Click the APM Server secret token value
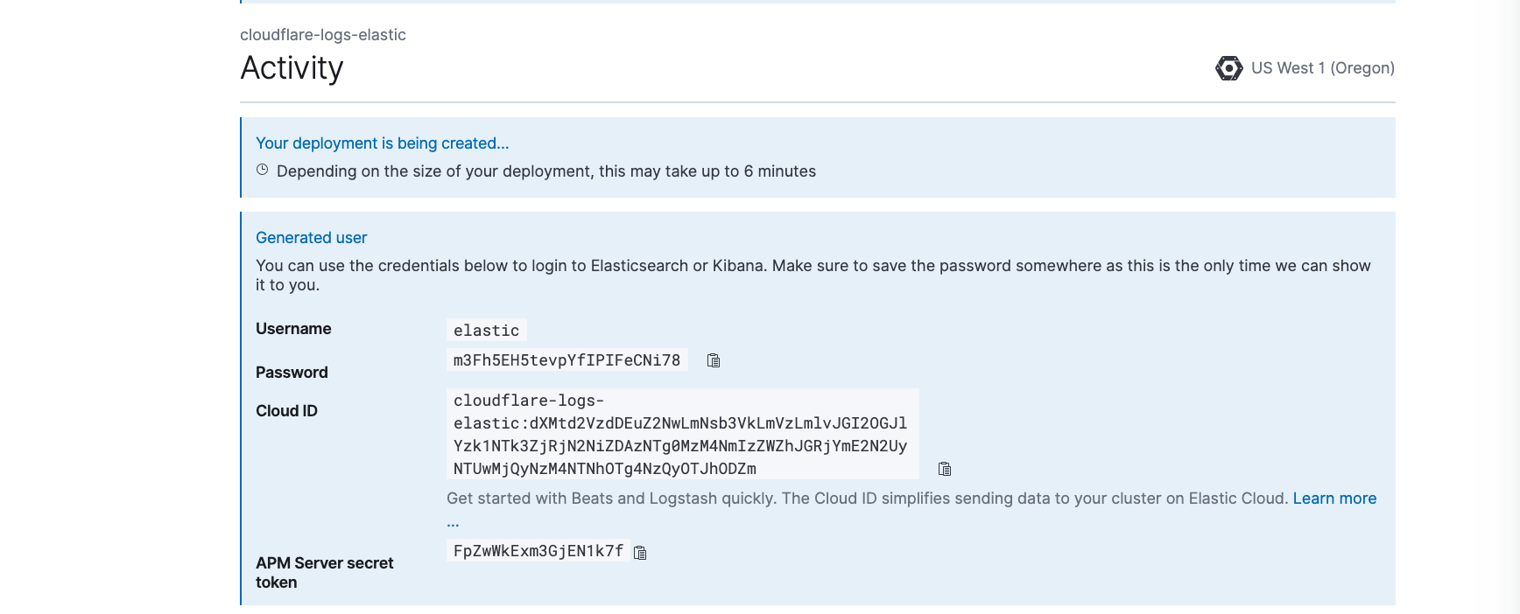 [537, 550]
